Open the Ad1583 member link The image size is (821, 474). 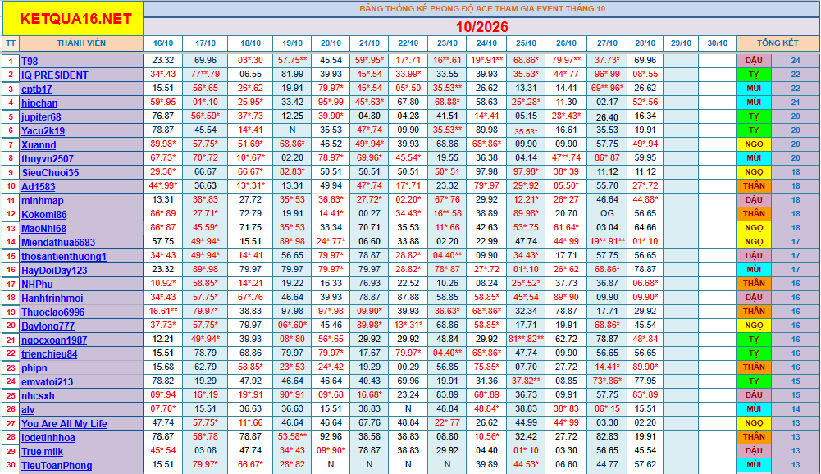tap(38, 187)
